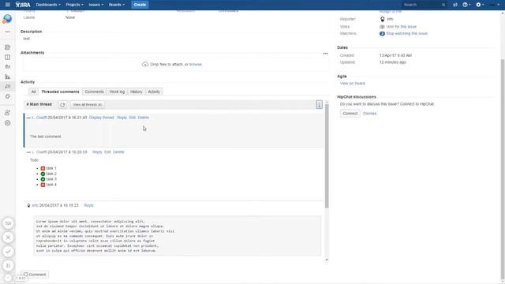Switch to the Activity tab

click(154, 92)
